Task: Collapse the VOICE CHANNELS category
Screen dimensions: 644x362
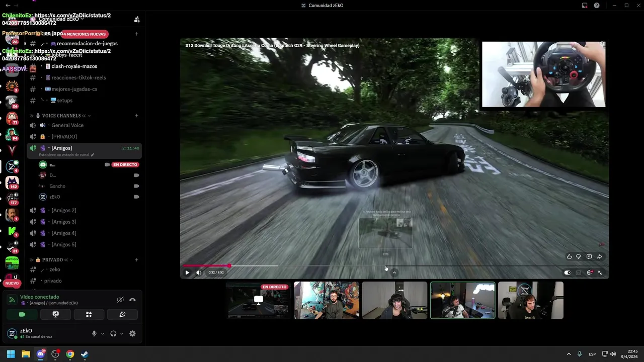Action: [61, 116]
